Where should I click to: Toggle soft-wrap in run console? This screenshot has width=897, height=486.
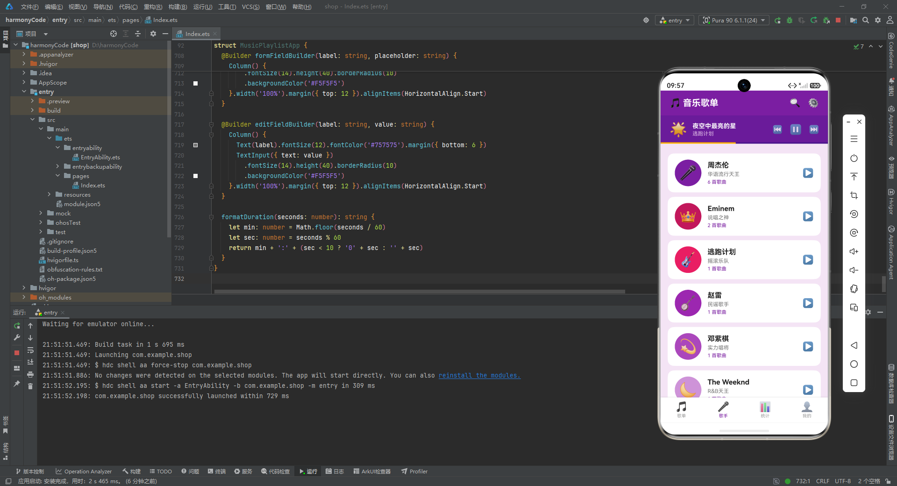click(x=30, y=350)
